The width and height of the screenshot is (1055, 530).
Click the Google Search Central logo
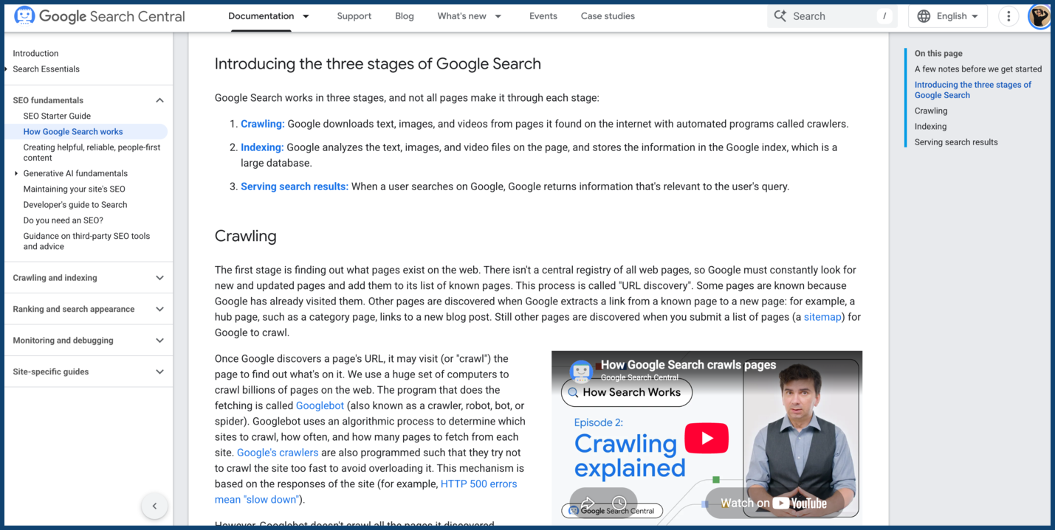pyautogui.click(x=100, y=15)
